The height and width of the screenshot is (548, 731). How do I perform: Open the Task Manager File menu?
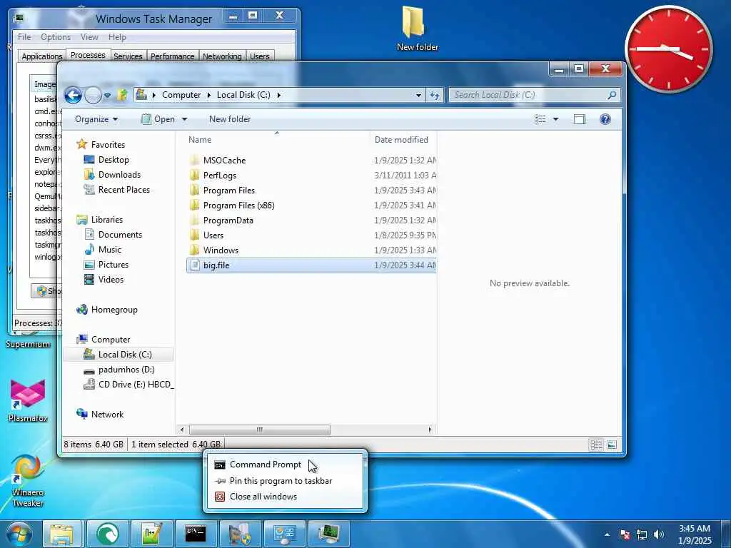point(24,37)
